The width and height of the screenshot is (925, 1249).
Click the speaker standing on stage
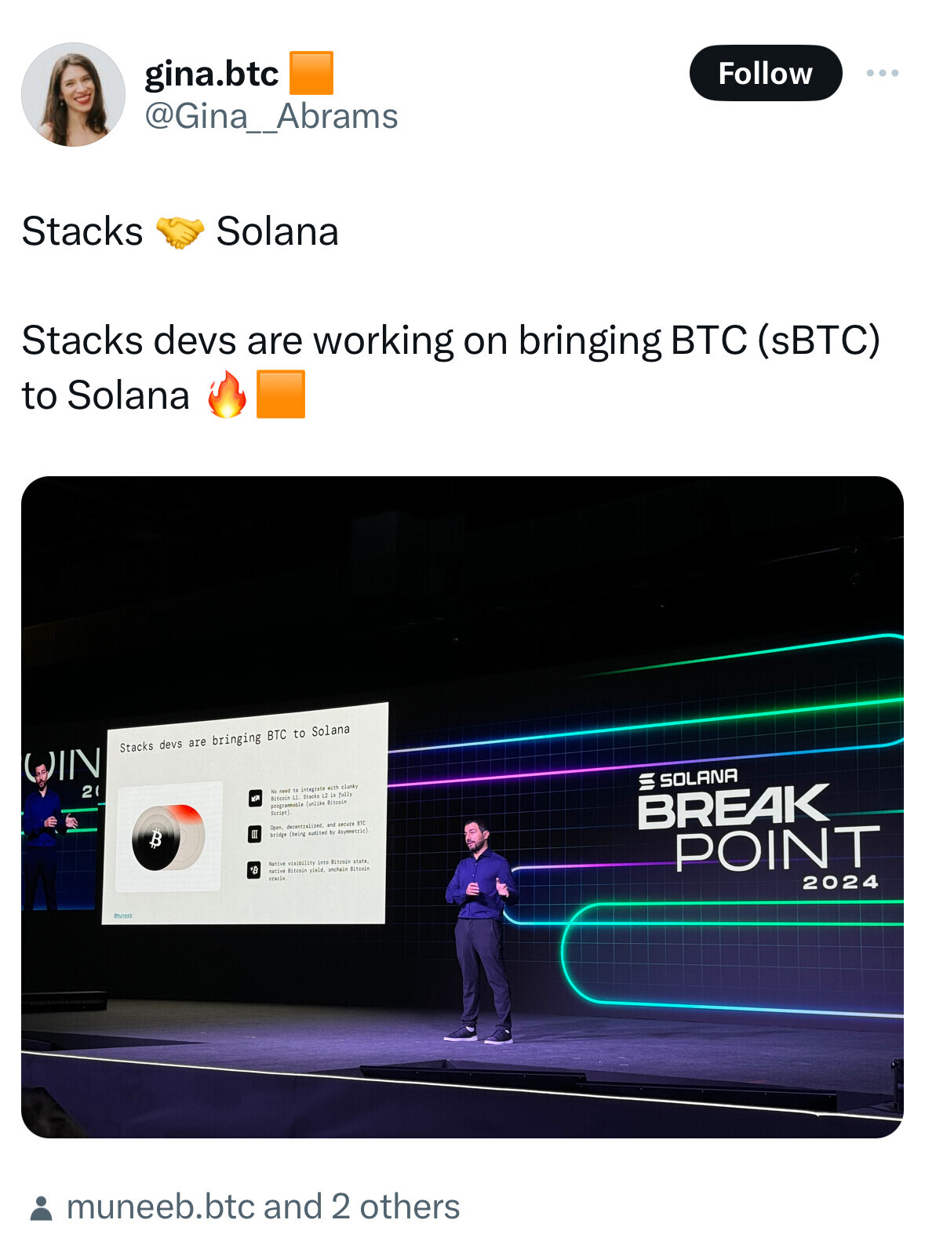point(480,931)
